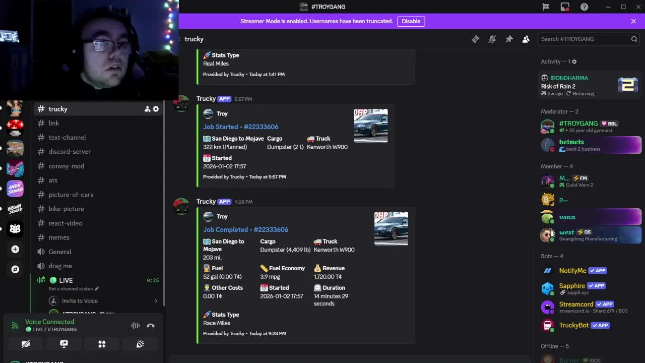The width and height of the screenshot is (645, 363).
Task: Switch to the memes channel
Action: tap(98, 237)
